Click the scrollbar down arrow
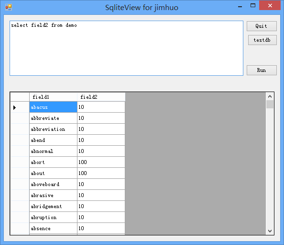 [x=270, y=231]
